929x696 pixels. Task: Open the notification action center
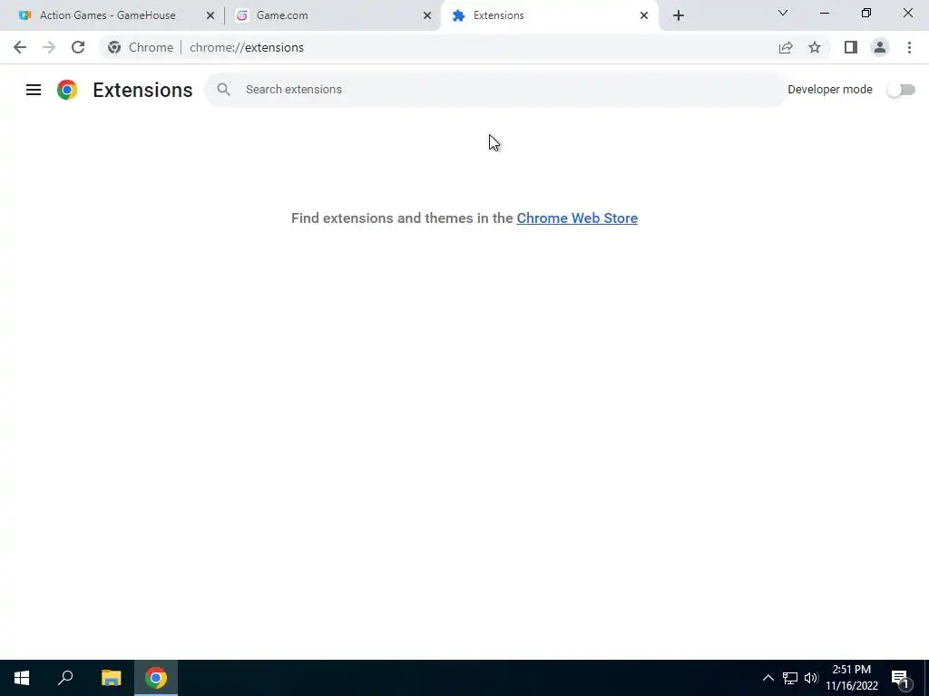pyautogui.click(x=900, y=678)
